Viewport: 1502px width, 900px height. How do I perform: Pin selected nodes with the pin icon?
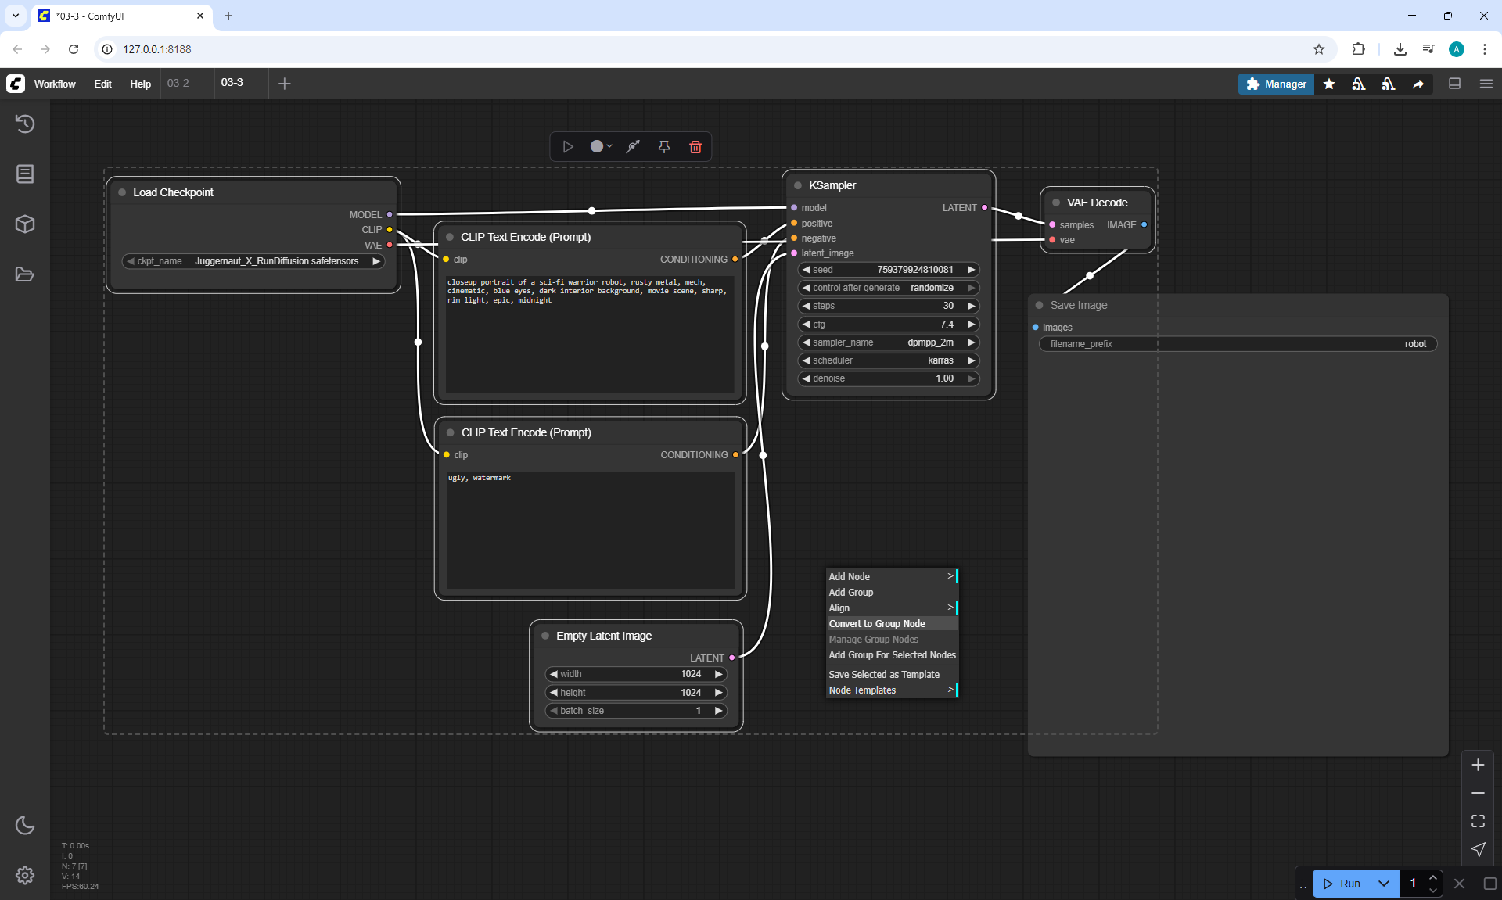pyautogui.click(x=663, y=147)
